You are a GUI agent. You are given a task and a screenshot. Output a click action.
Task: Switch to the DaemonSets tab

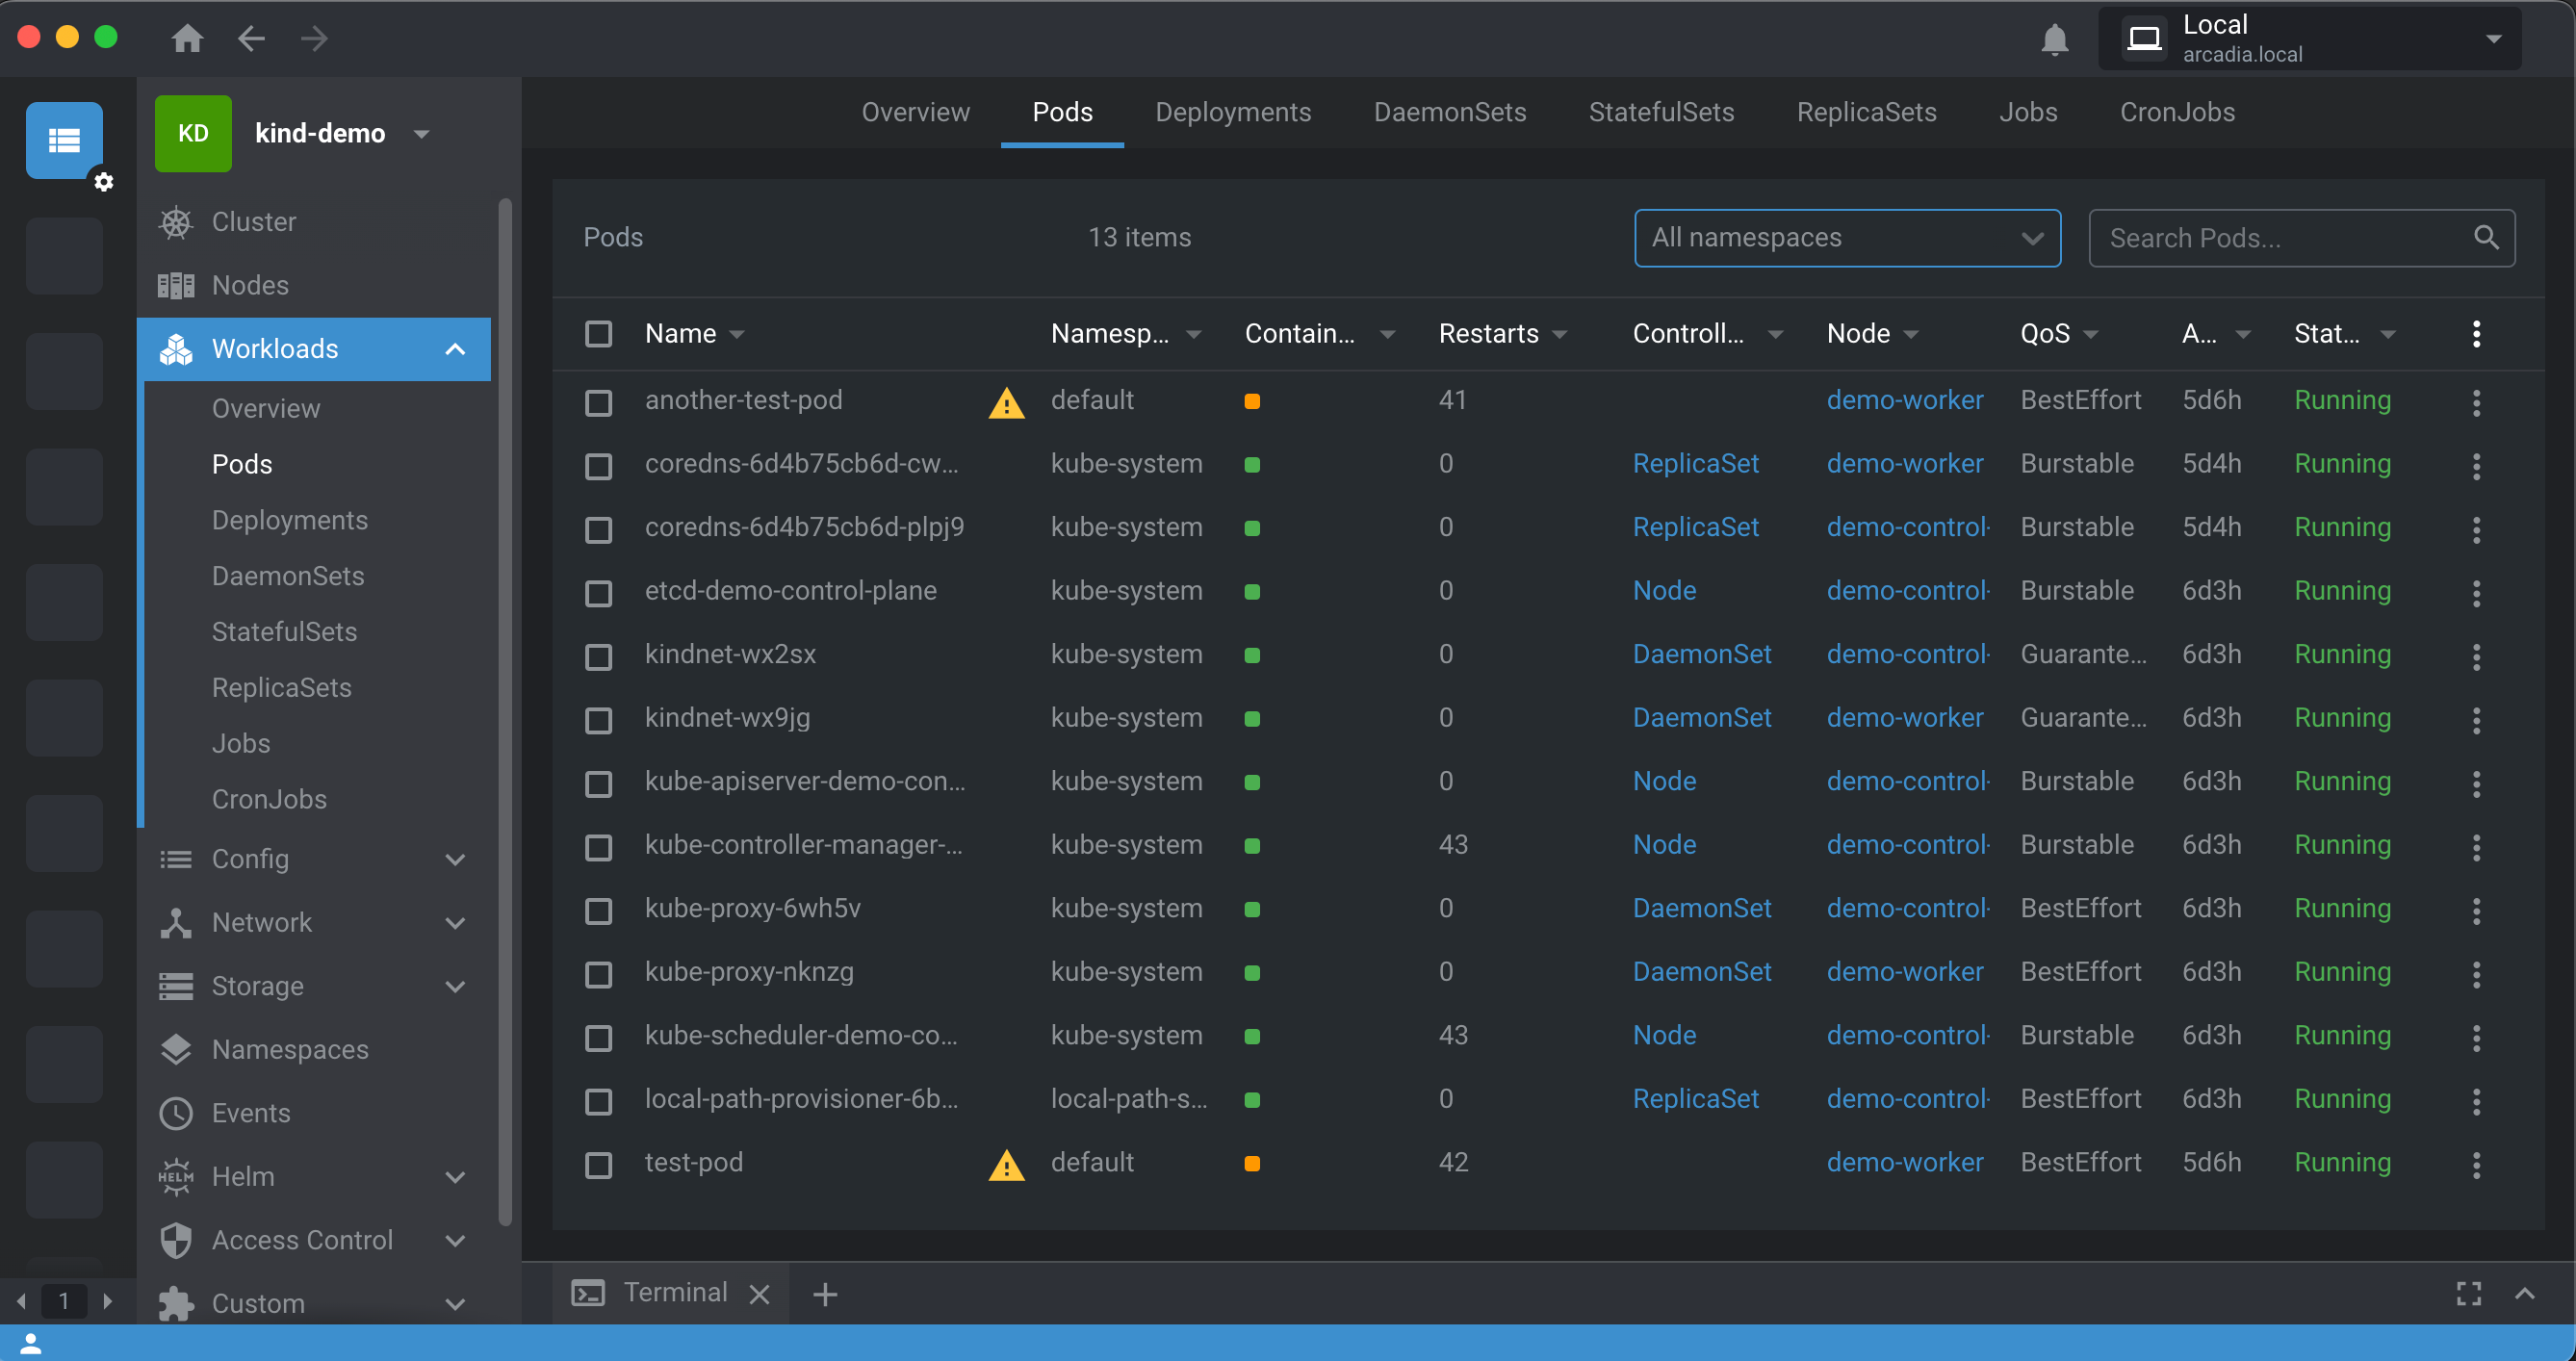[1450, 113]
